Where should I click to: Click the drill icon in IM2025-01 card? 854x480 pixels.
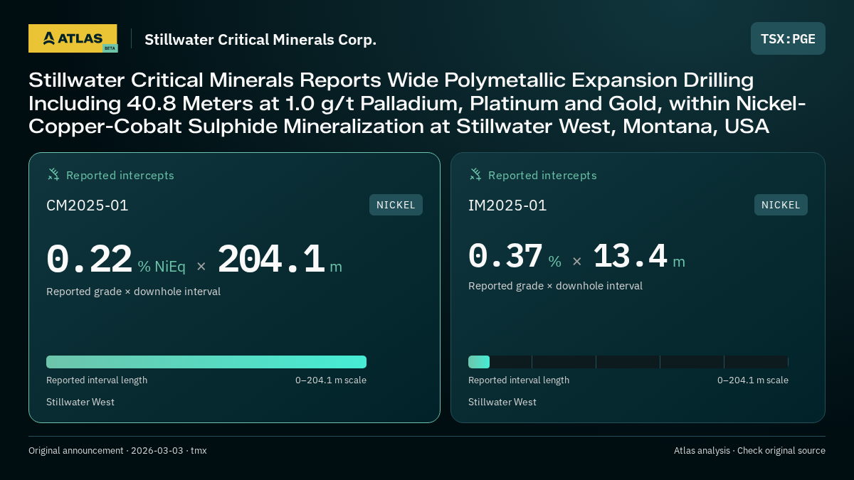(x=475, y=174)
